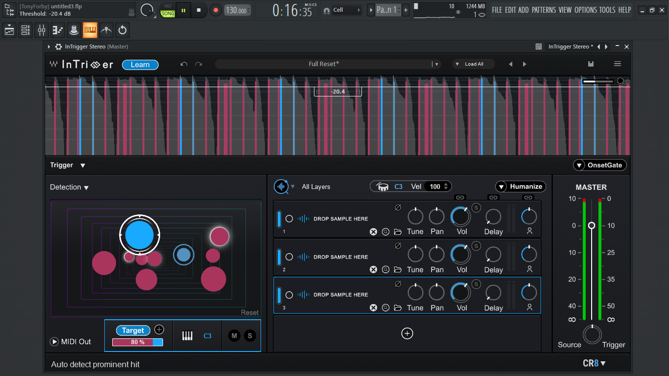
Task: Open the PATTERNS menu
Action: 544,10
